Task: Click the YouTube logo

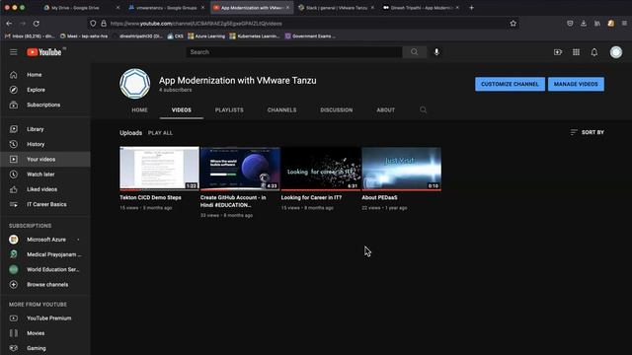Action: [44, 52]
